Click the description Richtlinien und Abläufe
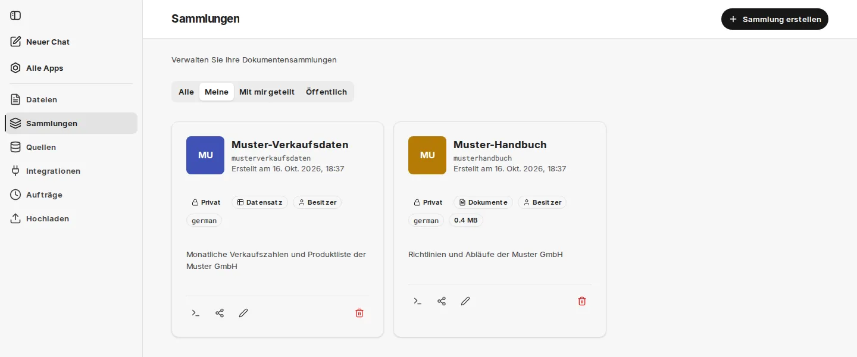857x357 pixels. (x=486, y=254)
